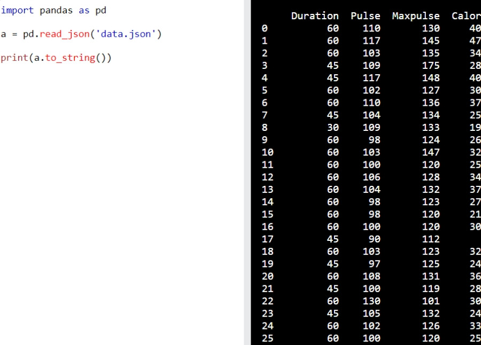481x345 pixels.
Task: Click the 'print' function name in the code
Action: pyautogui.click(x=14, y=58)
